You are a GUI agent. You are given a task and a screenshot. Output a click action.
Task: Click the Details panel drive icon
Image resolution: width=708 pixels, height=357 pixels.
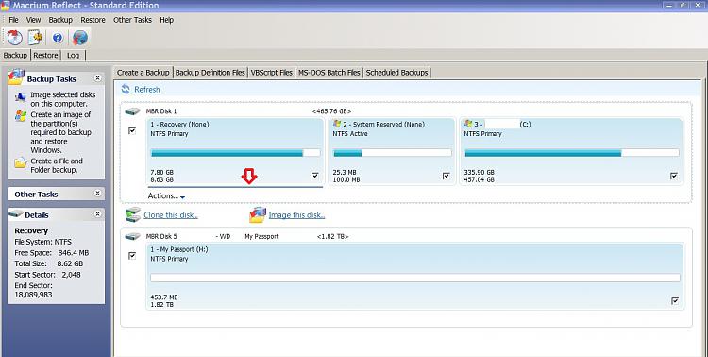point(16,213)
